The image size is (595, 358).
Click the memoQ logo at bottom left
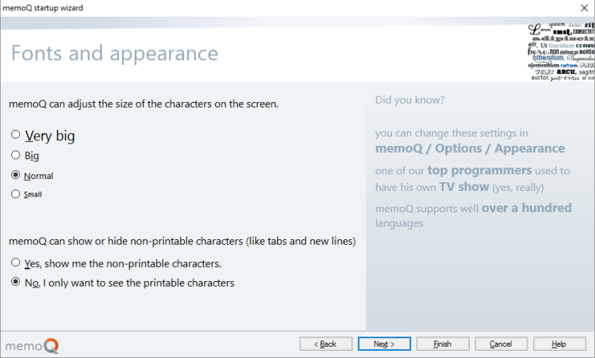[x=32, y=345]
